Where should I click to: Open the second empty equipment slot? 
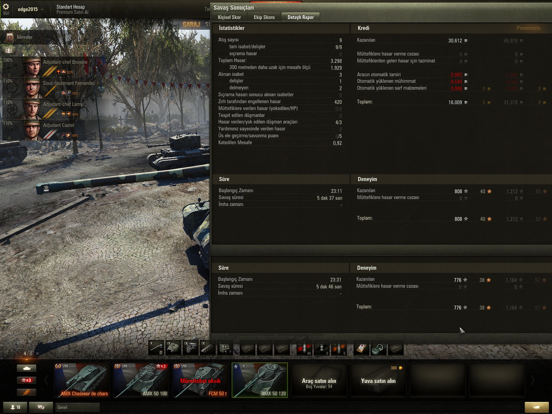pos(265,348)
